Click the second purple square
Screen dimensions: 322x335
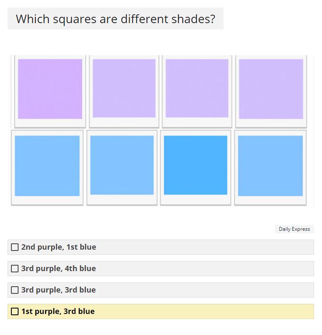click(124, 88)
